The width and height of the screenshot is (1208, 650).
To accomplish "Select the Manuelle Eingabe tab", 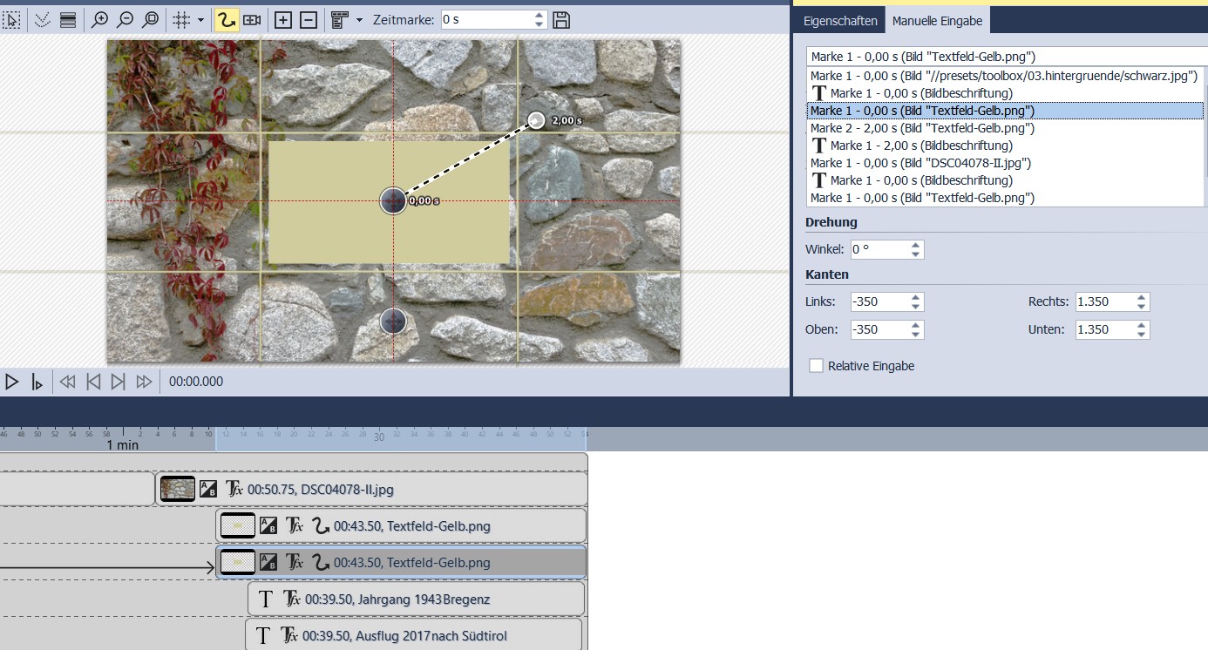I will [x=937, y=20].
